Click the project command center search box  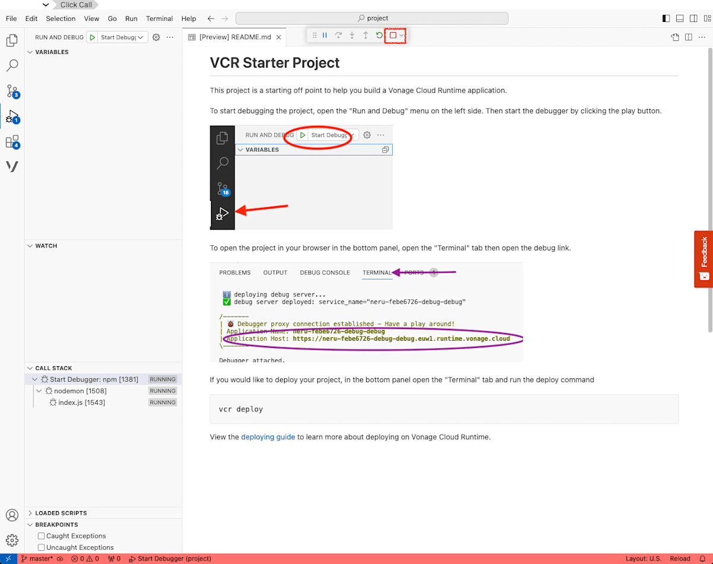click(x=372, y=18)
